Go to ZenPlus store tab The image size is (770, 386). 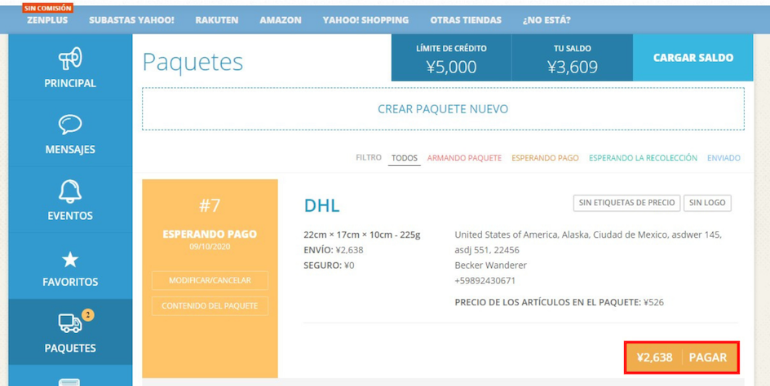pyautogui.click(x=47, y=20)
